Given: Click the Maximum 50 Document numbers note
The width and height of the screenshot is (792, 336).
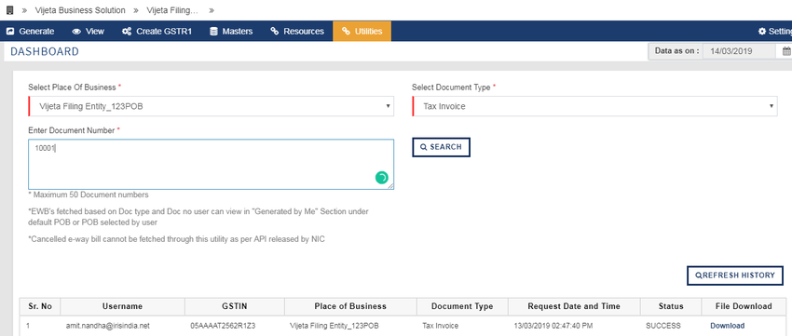Looking at the screenshot, I should click(x=89, y=195).
